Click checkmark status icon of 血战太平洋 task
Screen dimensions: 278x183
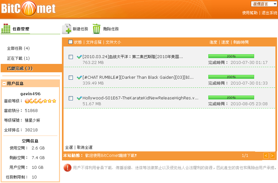click(79, 57)
